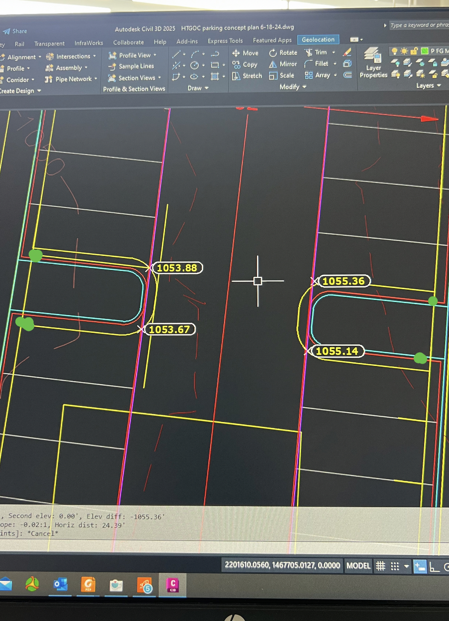
Task: Select the Rectangle draw tool
Action: [215, 65]
